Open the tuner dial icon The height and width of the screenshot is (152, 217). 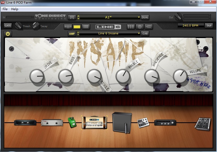pos(140,27)
